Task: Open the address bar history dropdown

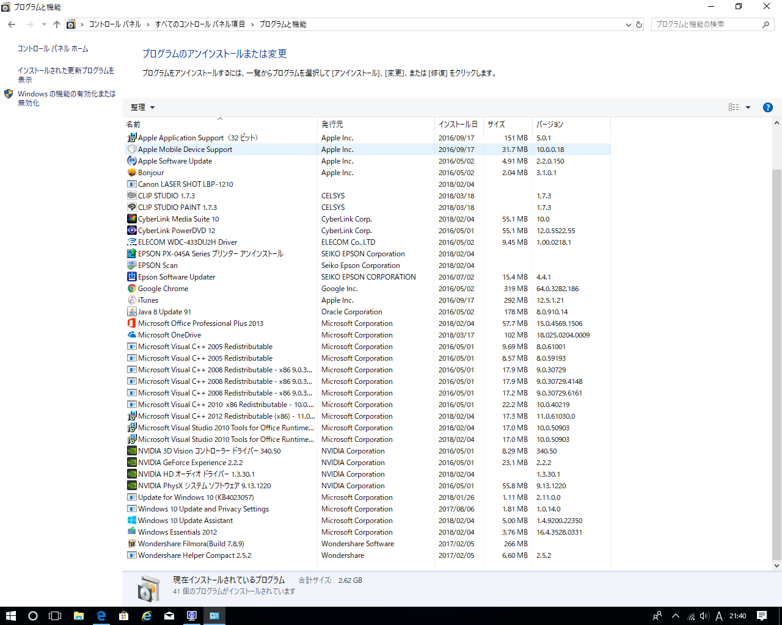Action: point(629,24)
